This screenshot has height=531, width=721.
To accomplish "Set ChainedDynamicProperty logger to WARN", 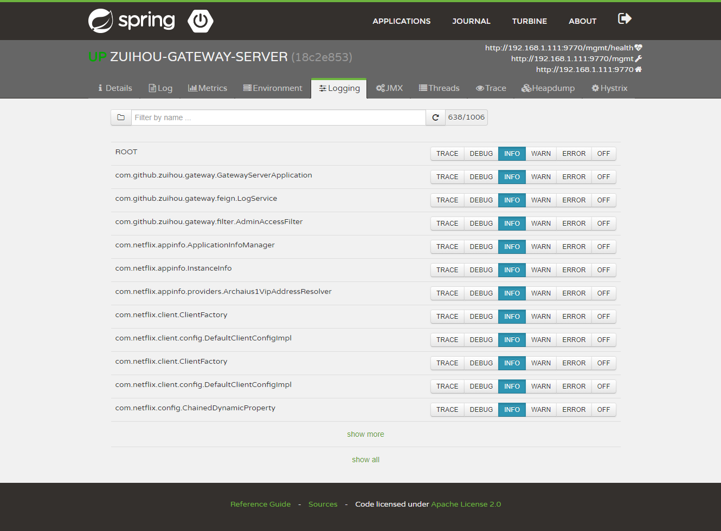I will pyautogui.click(x=541, y=410).
